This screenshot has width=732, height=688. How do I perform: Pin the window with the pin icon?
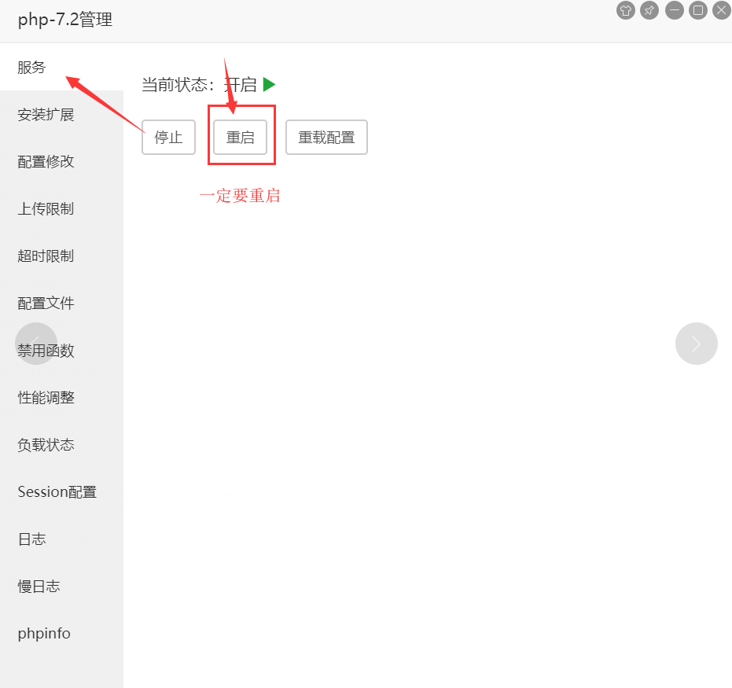click(x=649, y=10)
